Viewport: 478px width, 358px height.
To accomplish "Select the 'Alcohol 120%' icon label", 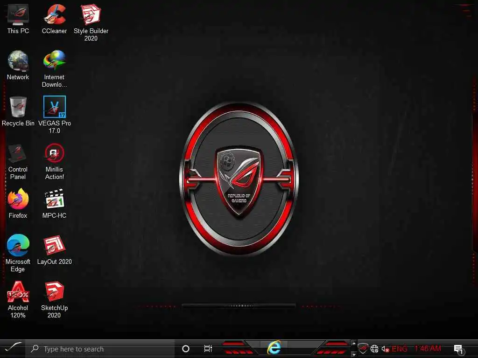I will tap(18, 311).
